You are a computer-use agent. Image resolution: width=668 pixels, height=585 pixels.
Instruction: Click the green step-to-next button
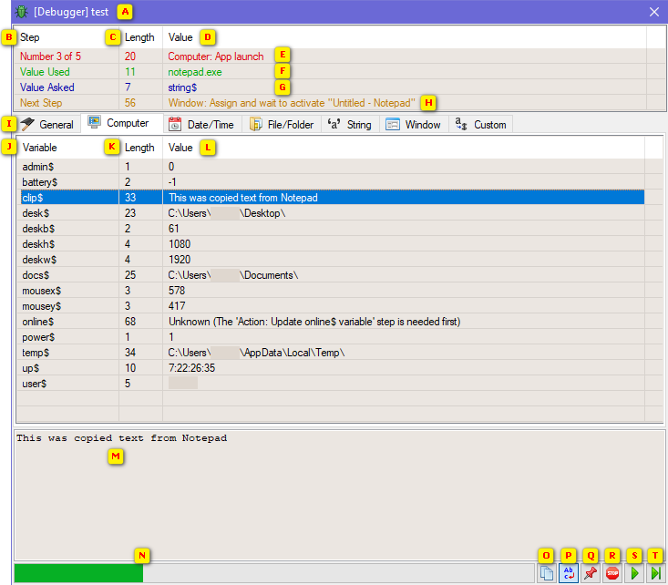655,573
